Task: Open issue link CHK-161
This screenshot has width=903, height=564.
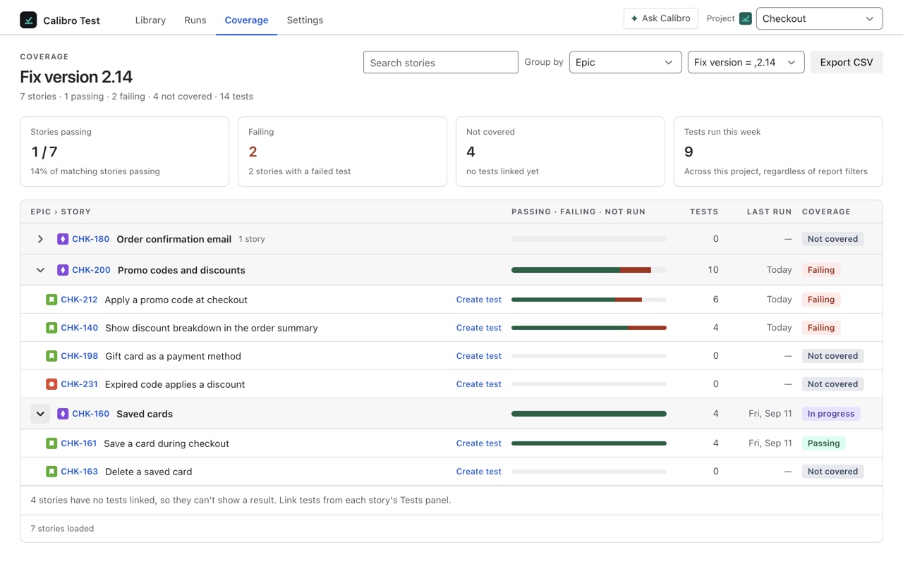Action: pyautogui.click(x=78, y=443)
